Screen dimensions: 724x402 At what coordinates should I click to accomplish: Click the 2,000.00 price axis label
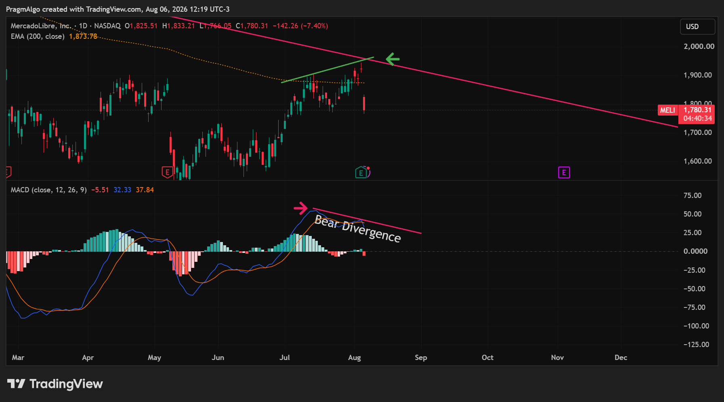699,46
